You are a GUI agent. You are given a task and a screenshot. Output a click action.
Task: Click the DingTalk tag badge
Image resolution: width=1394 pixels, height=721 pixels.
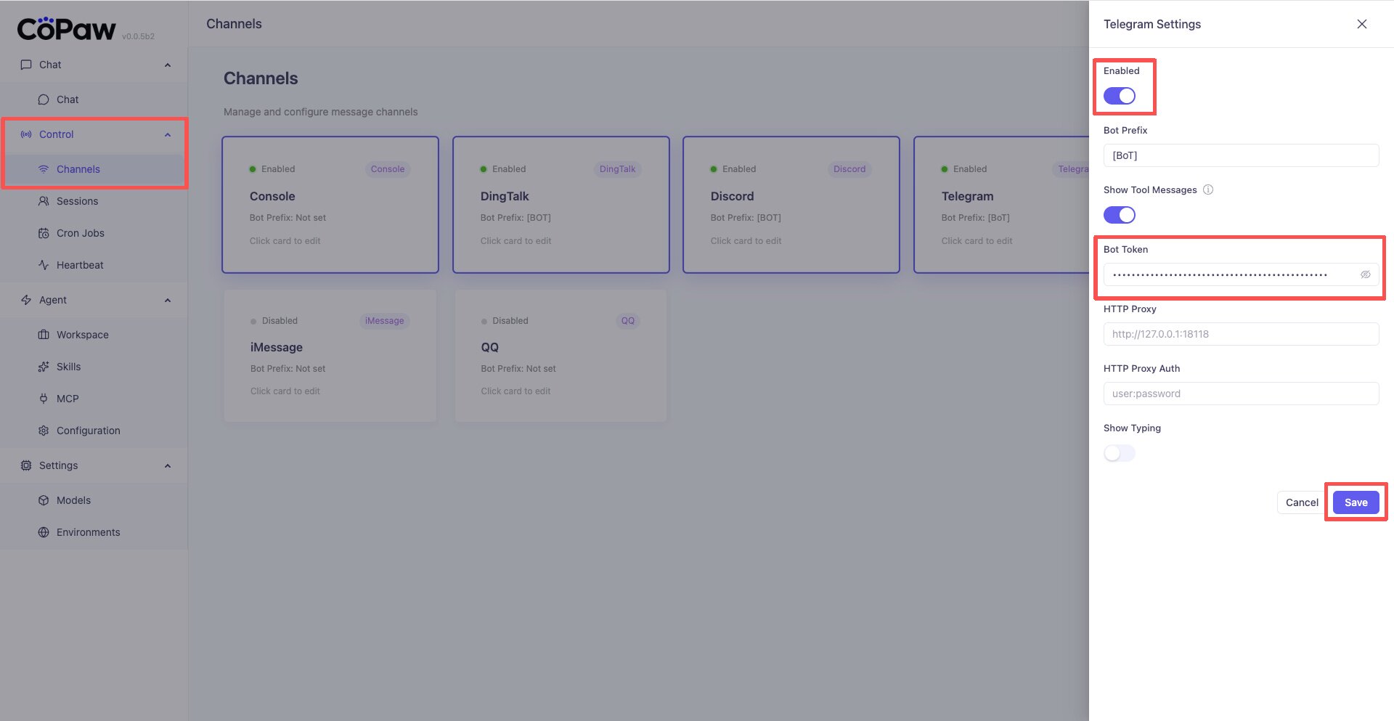(x=617, y=169)
